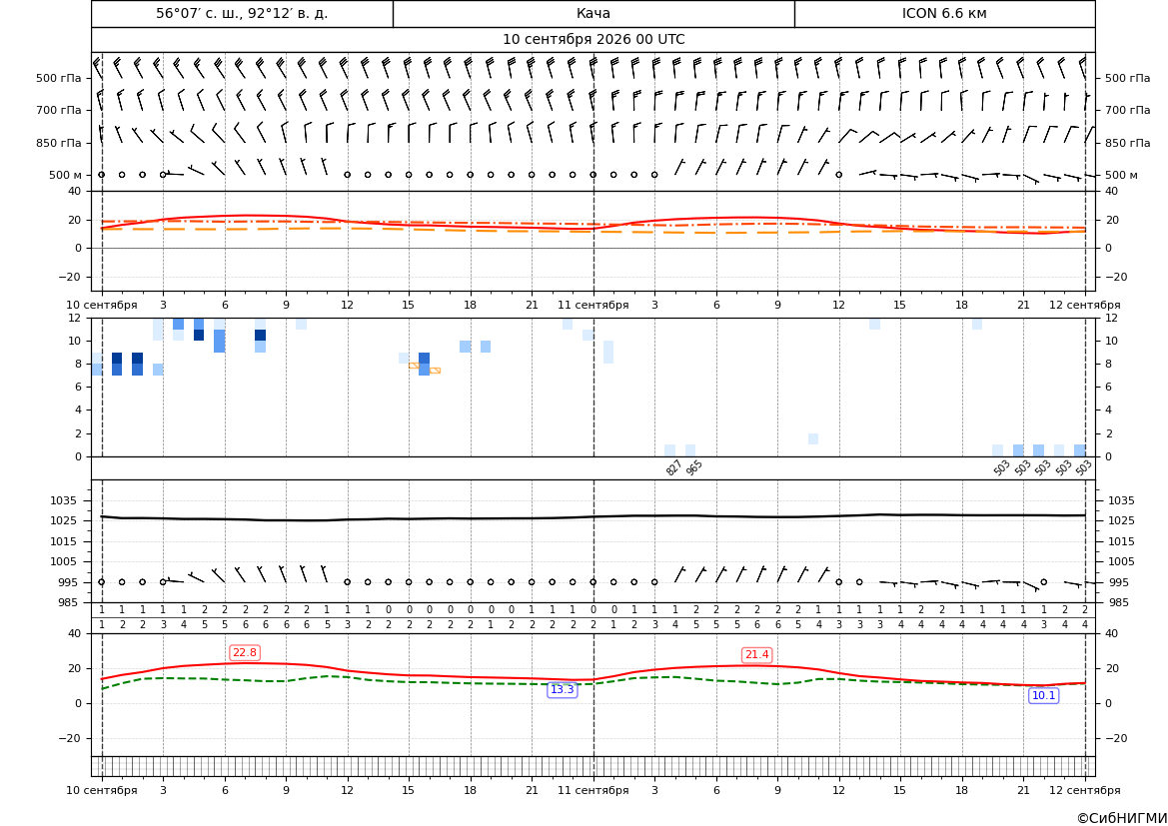Screen dimensions: 1168x826
Task: Click the ©СибНИГМИ copyright text
Action: [x=1122, y=818]
